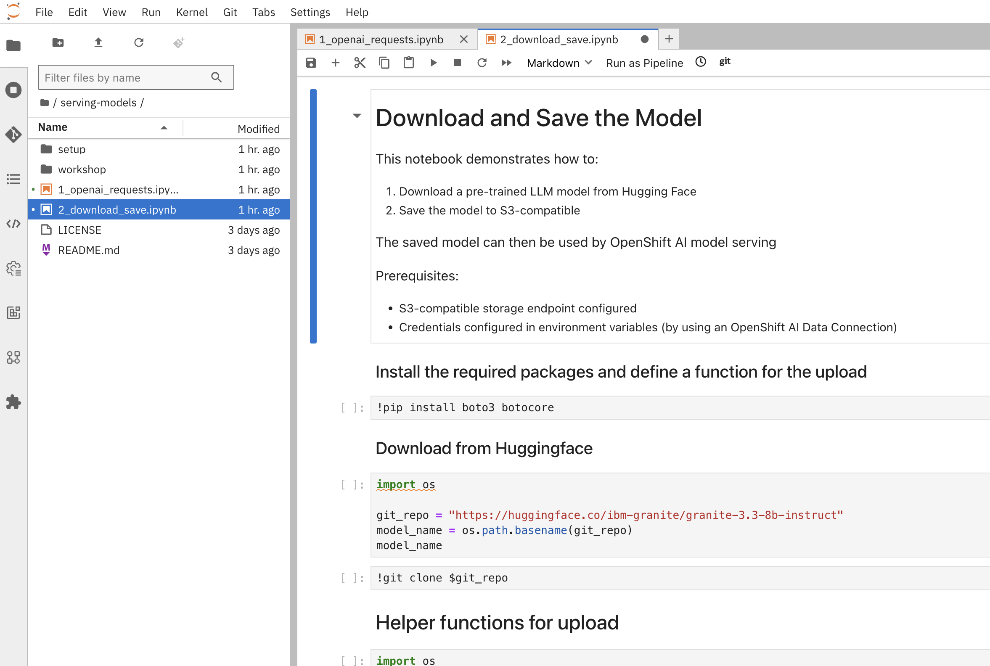Click the blue collapser bar of selected cell
This screenshot has width=990, height=666.
tap(313, 216)
